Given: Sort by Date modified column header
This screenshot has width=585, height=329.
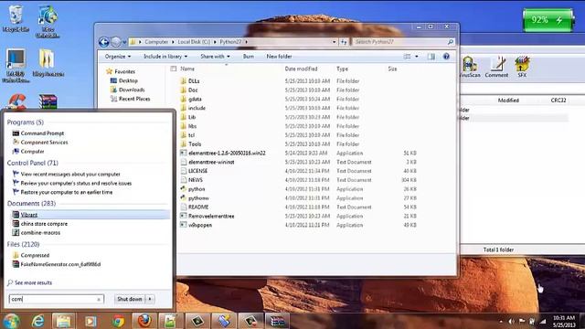Looking at the screenshot, I should [x=301, y=69].
